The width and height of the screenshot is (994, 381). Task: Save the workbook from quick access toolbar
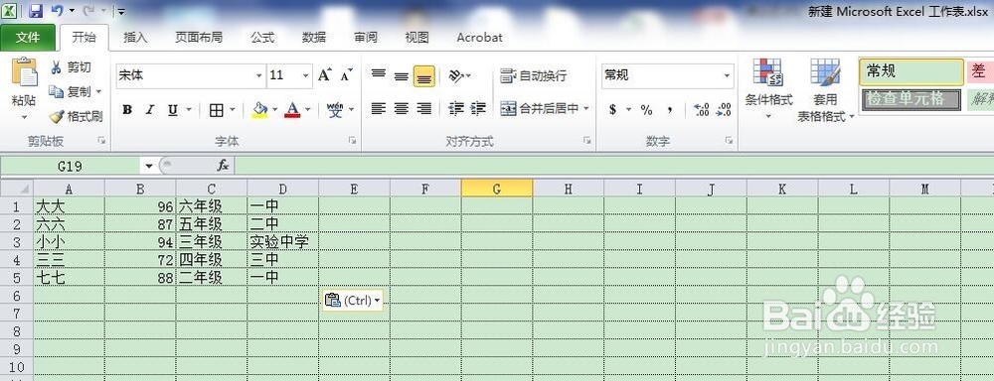click(36, 10)
